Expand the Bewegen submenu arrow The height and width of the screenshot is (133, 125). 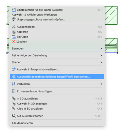coord(101,49)
